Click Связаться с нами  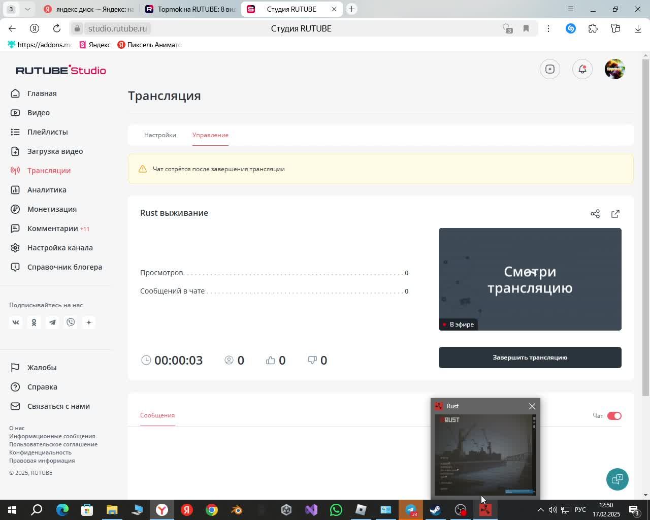(x=58, y=406)
